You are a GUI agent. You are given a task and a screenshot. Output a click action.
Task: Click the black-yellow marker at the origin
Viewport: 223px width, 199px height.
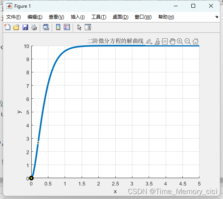coord(31,178)
